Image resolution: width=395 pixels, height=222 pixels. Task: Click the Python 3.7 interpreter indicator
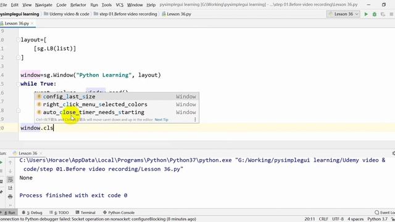coord(377,220)
